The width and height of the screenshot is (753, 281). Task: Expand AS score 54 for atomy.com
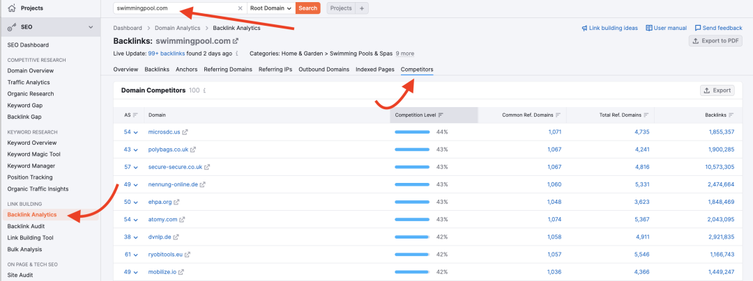click(130, 220)
